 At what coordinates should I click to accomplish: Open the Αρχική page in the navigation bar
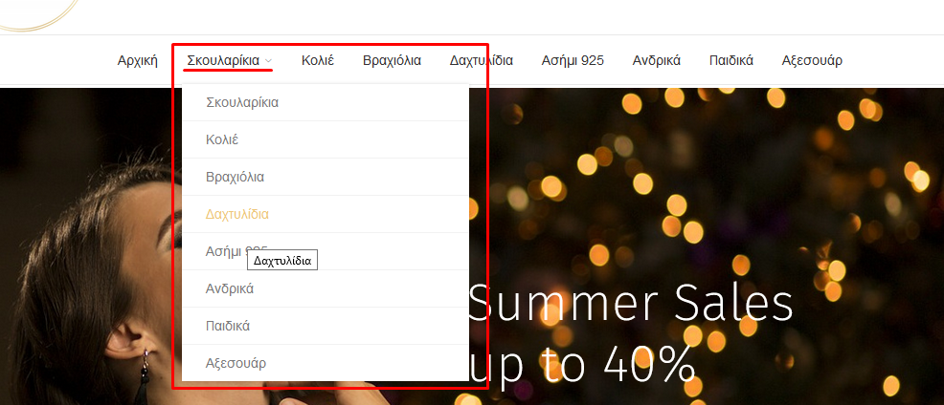tap(137, 61)
